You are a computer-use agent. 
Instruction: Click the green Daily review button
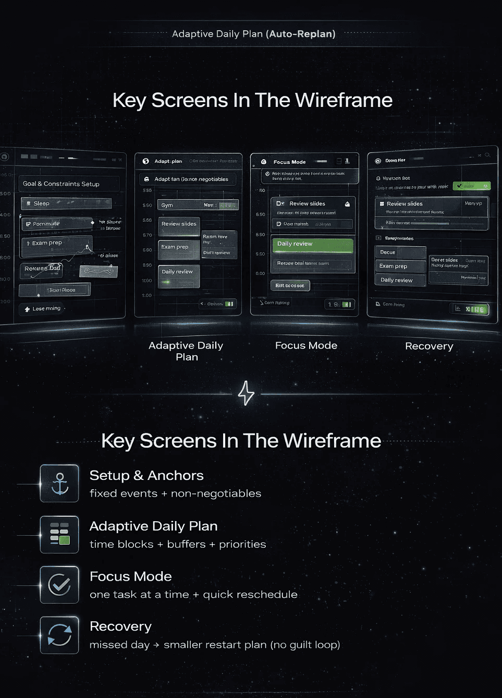pyautogui.click(x=312, y=244)
